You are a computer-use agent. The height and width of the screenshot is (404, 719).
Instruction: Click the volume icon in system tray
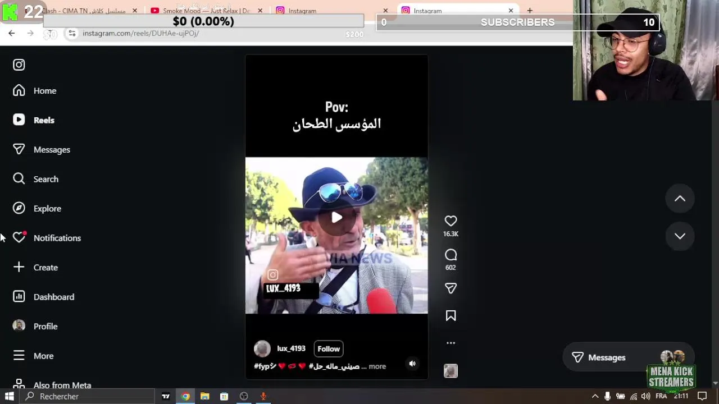646,396
